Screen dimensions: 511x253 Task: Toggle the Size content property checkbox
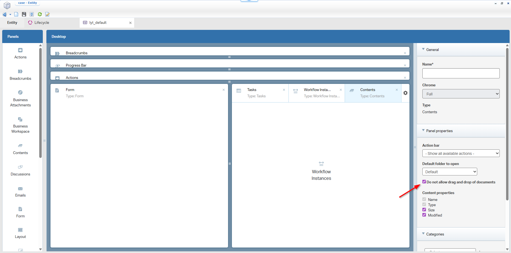tap(424, 210)
